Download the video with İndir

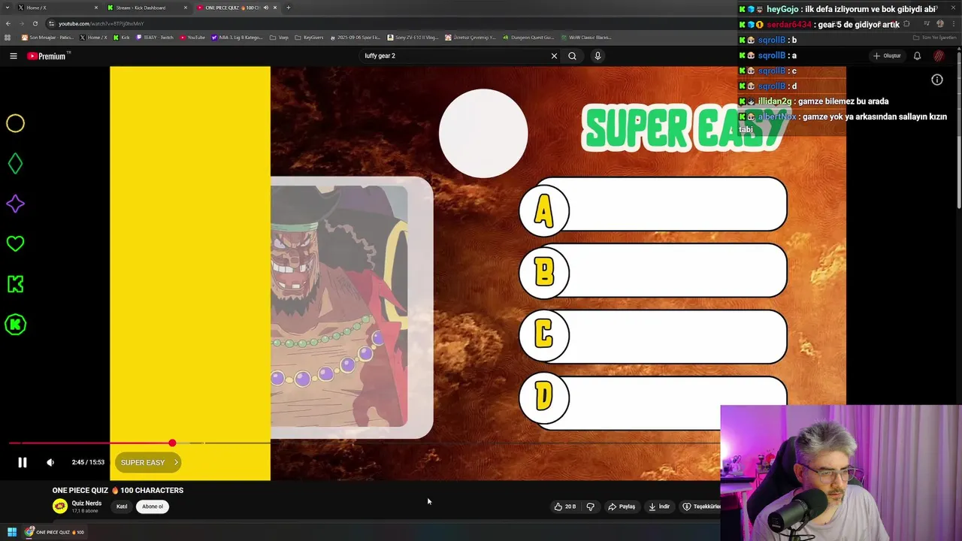[659, 506]
